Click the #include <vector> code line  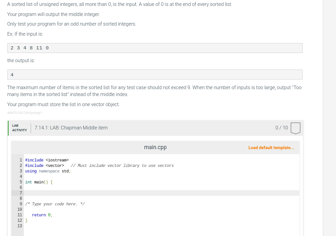click(45, 166)
